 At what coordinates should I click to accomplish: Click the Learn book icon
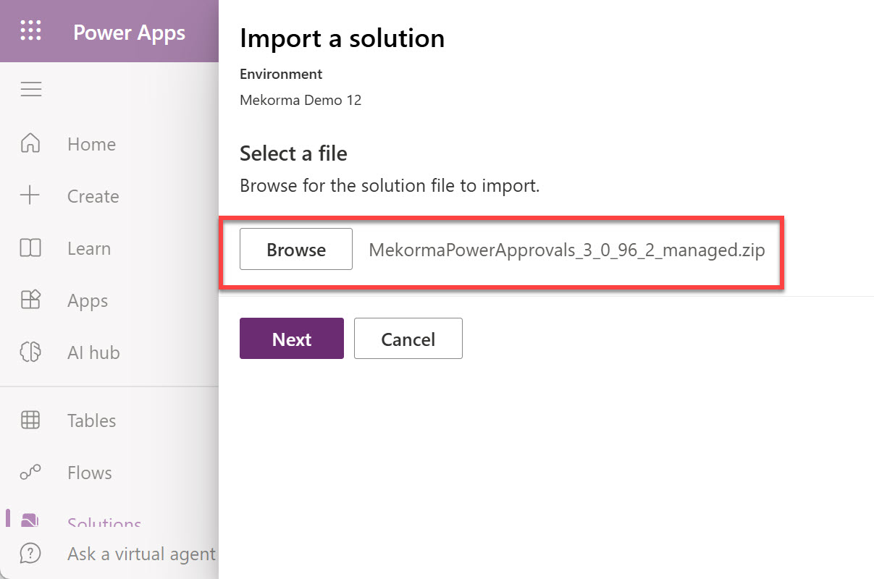click(30, 248)
